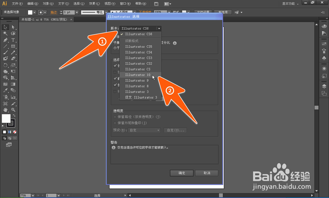Viewport: 329px width, 198px height.
Task: Select the Scale tool
Action: pos(13,65)
